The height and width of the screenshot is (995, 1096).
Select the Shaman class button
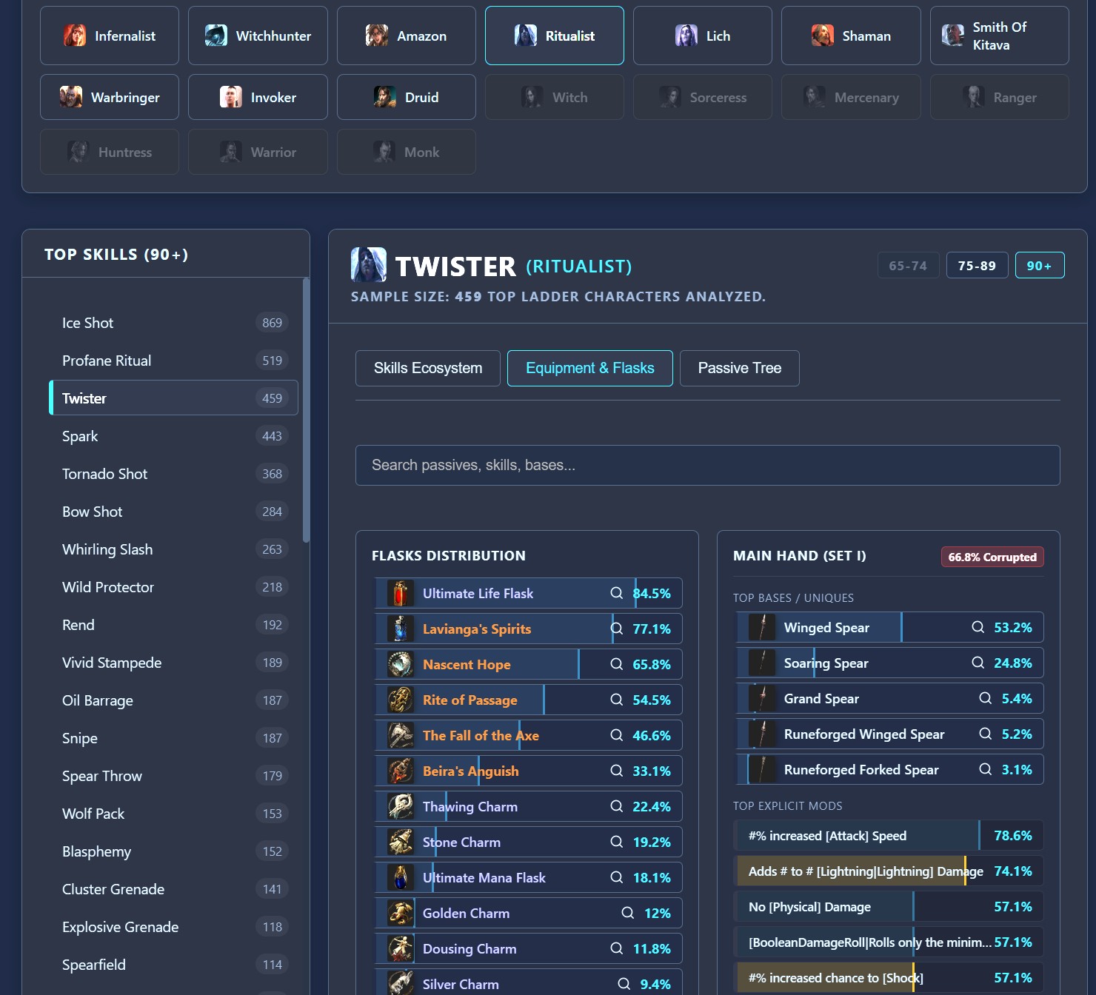(x=851, y=36)
